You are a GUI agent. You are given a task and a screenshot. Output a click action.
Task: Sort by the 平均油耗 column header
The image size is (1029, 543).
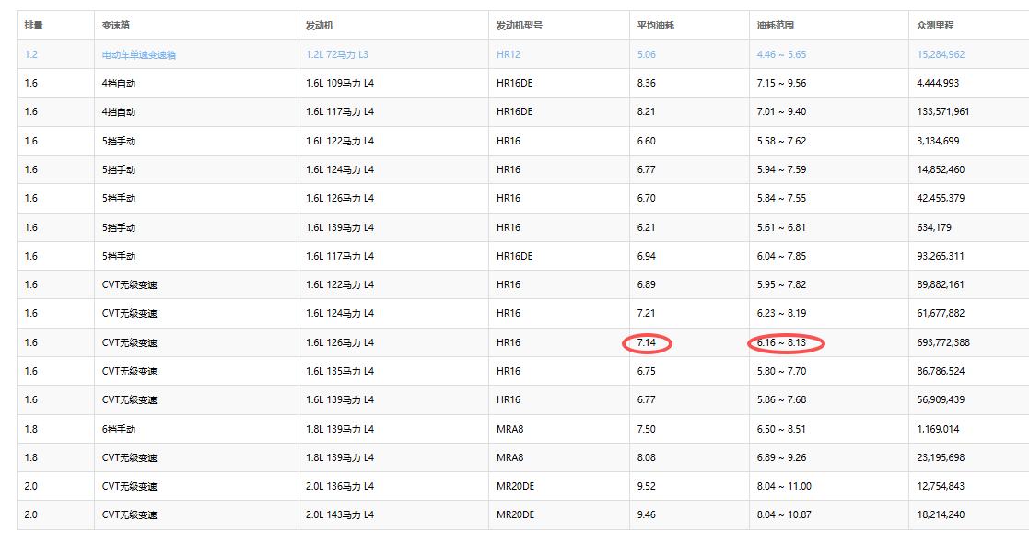point(655,25)
